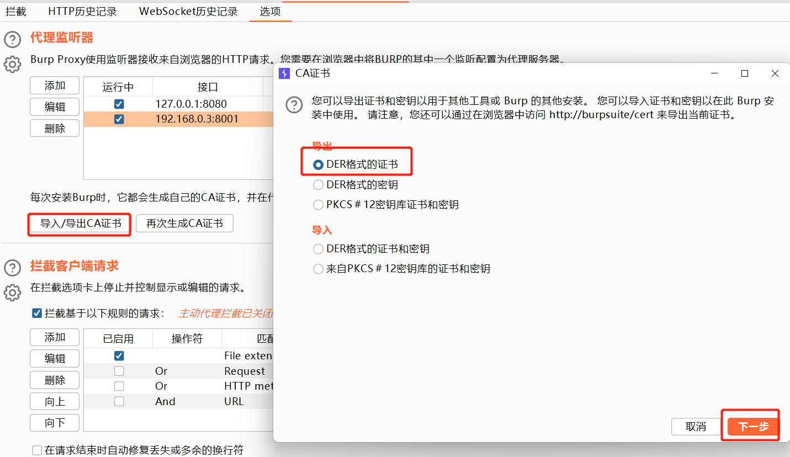Switch to the HTTP历史记录 tab

click(82, 11)
